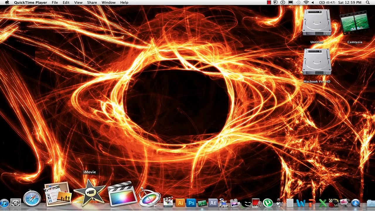This screenshot has width=375, height=211.
Task: Open the QuickTime Player application menu
Action: point(30,3)
